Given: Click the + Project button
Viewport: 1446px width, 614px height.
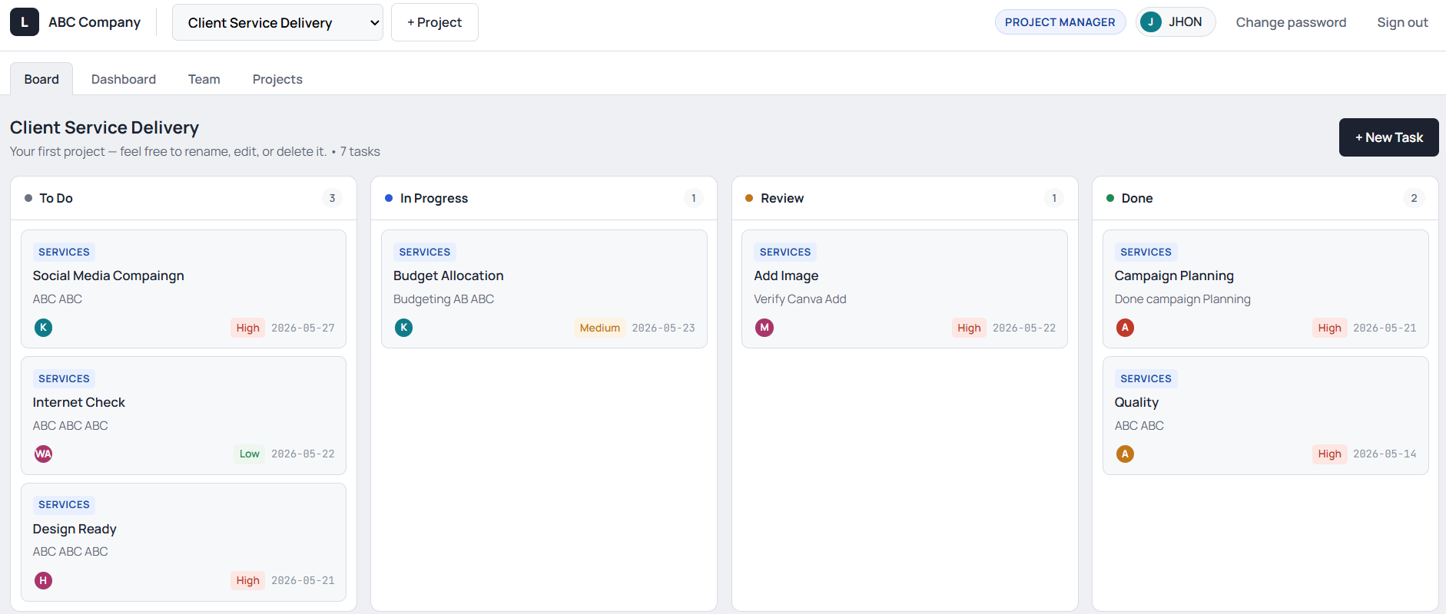Looking at the screenshot, I should pyautogui.click(x=435, y=22).
